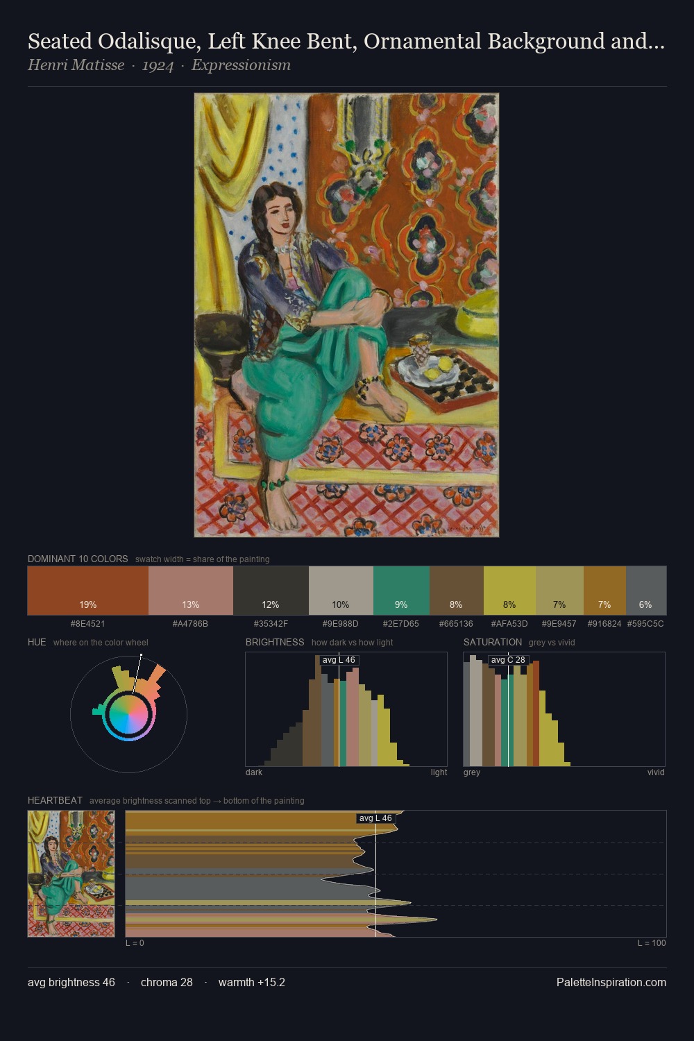
Task: Click the HUE section heading
Action: coord(37,642)
